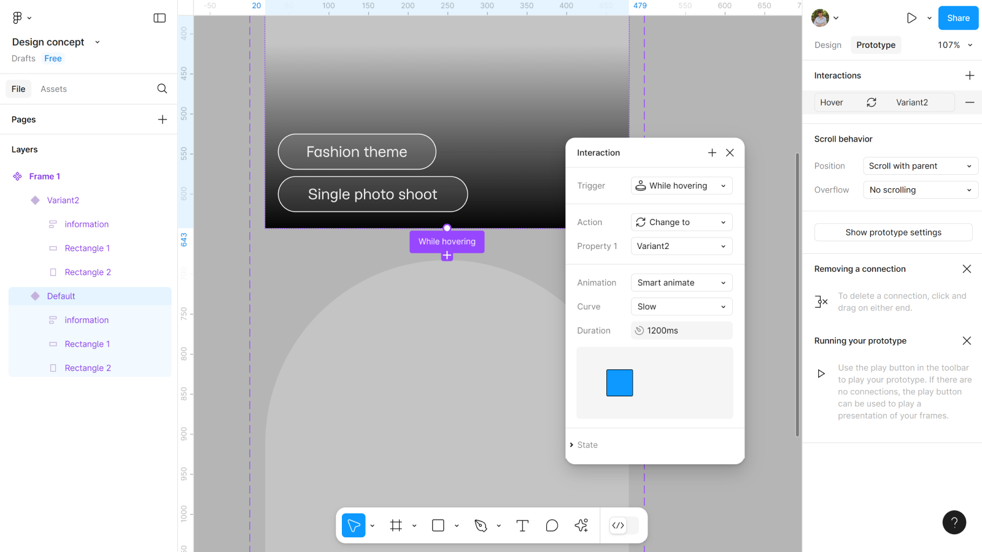Click Show prototype settings button
Viewport: 982px width, 552px height.
(893, 232)
